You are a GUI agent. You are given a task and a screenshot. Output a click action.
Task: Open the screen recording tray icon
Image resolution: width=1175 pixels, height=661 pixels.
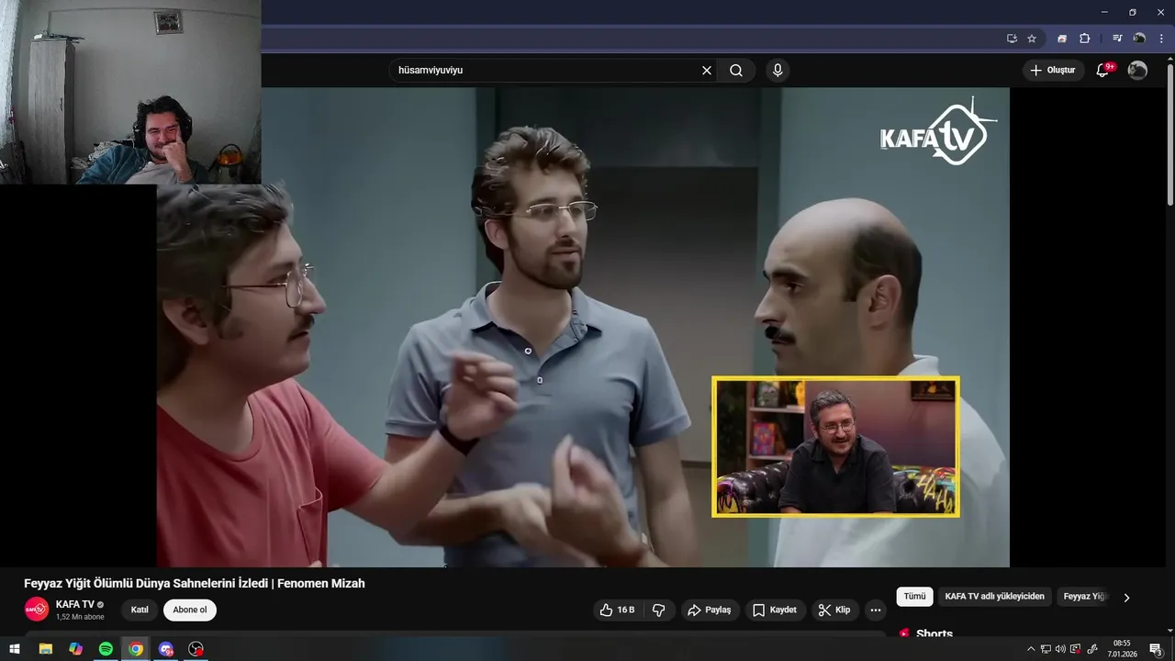click(x=1076, y=649)
